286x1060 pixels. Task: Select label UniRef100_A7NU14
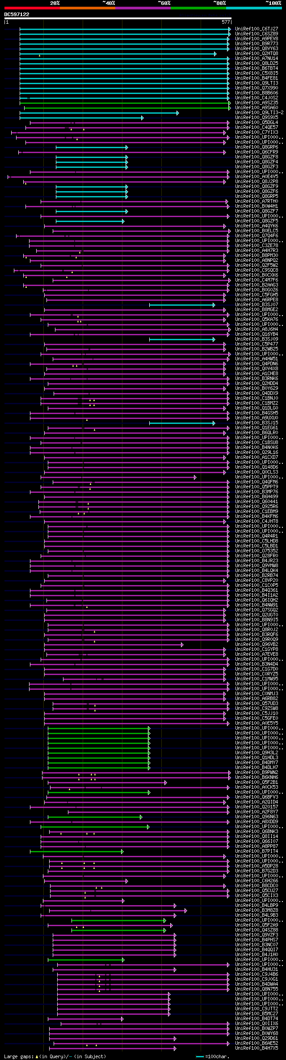click(257, 58)
